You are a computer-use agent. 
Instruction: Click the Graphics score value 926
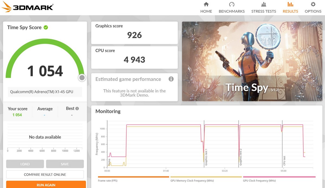[134, 35]
